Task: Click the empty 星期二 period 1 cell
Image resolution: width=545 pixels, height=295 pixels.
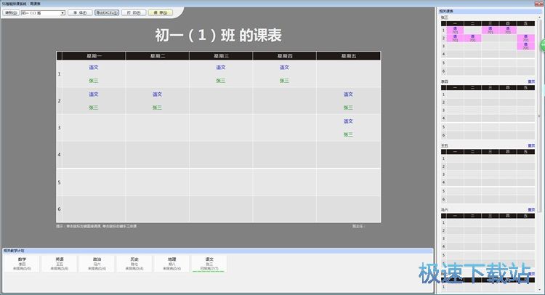Action: [157, 74]
